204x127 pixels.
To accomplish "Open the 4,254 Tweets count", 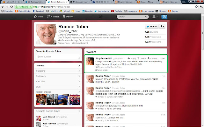I will tap(151, 32).
